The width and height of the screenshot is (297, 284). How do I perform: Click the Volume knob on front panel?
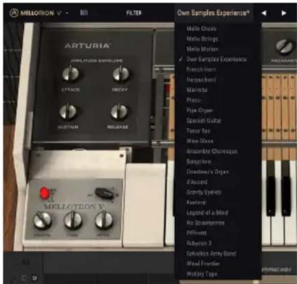[42, 221]
